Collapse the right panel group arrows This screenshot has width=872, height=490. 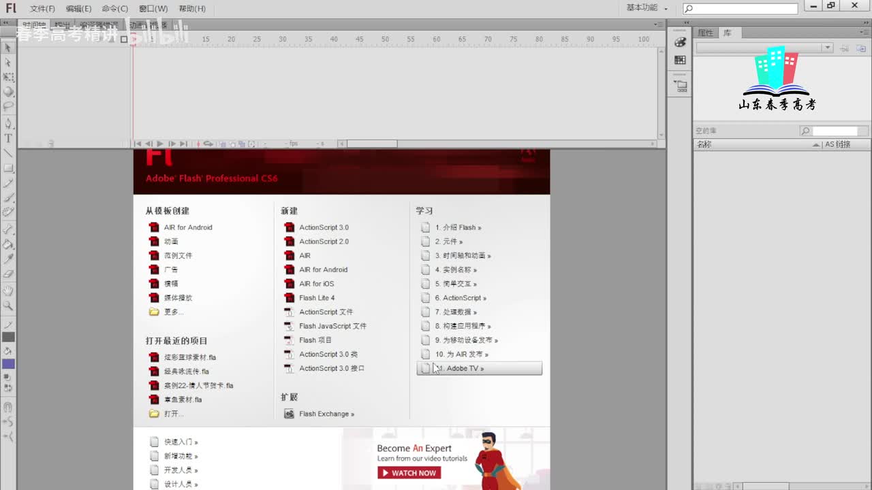click(865, 24)
